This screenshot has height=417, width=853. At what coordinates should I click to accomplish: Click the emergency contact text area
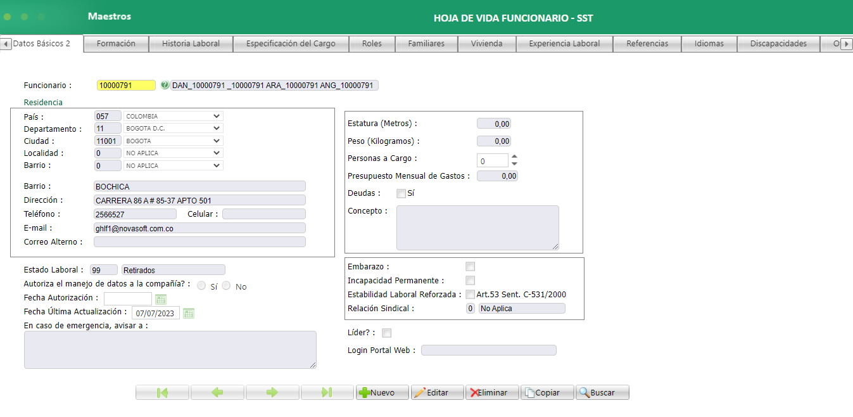tap(170, 350)
